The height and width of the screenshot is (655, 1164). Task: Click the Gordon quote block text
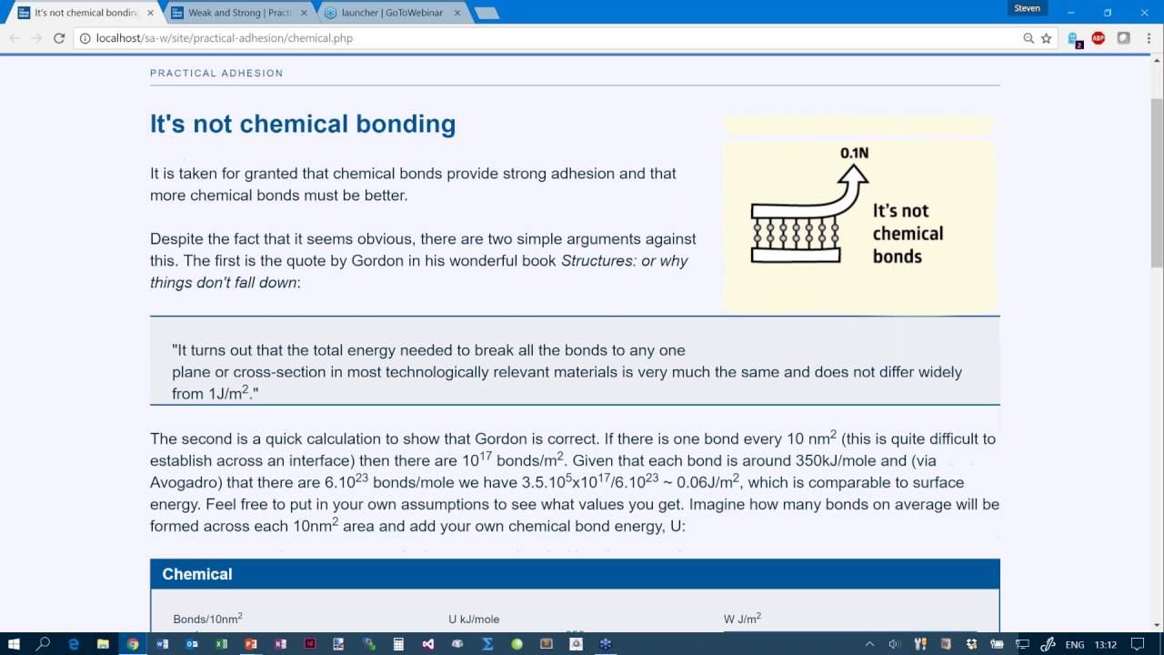pos(567,371)
